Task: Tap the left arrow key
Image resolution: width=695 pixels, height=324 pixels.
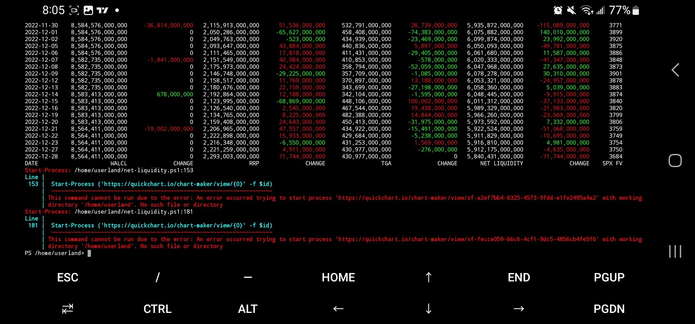Action: (338, 309)
